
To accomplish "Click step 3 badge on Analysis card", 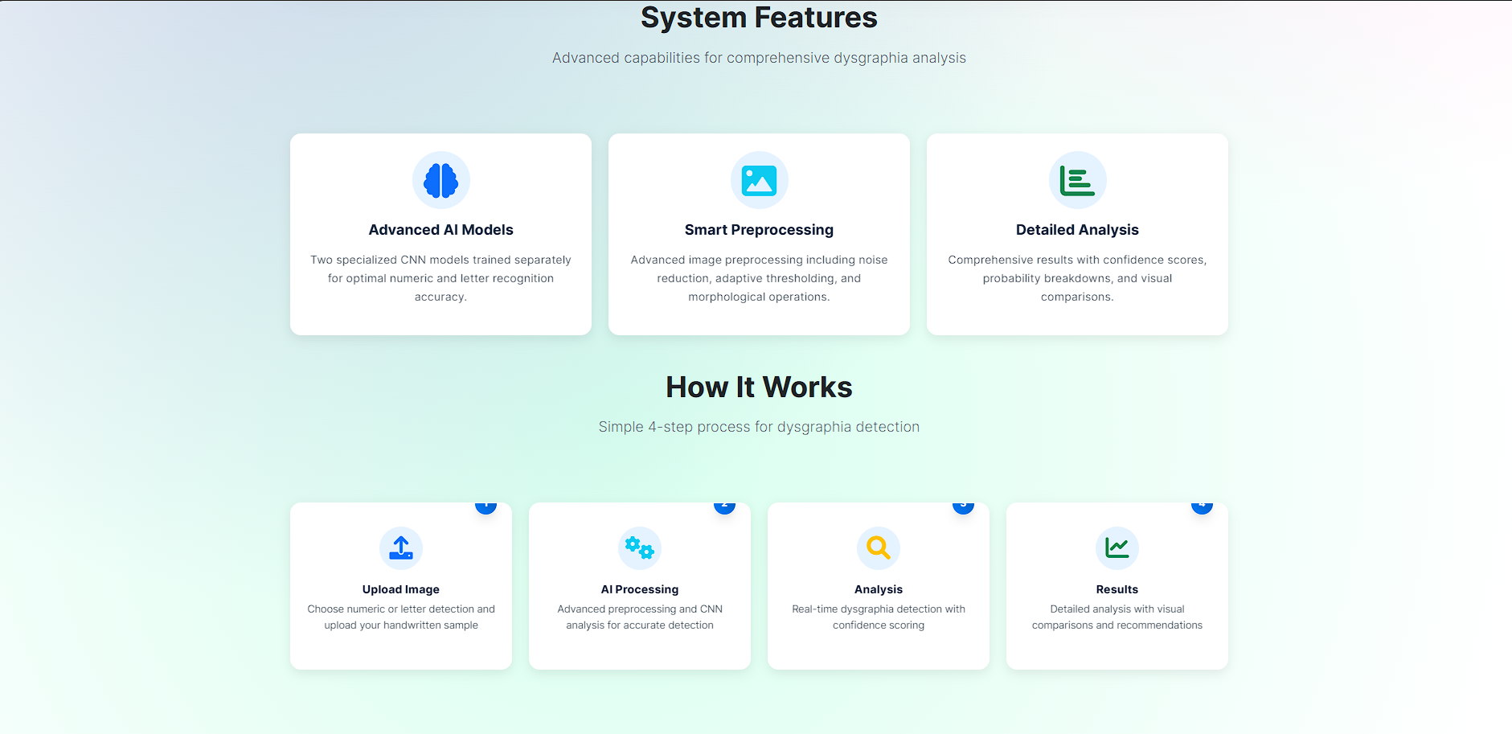I will (963, 506).
